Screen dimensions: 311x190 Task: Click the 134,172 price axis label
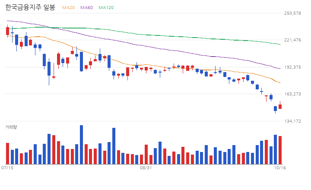(292, 121)
